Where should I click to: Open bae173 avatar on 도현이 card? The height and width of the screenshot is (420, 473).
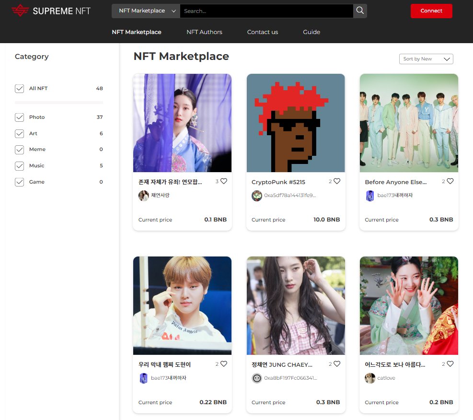pyautogui.click(x=144, y=378)
